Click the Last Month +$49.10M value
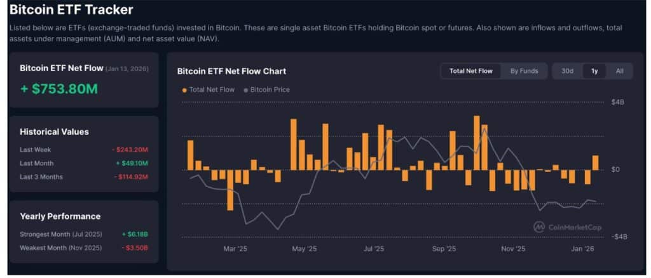 pos(132,163)
